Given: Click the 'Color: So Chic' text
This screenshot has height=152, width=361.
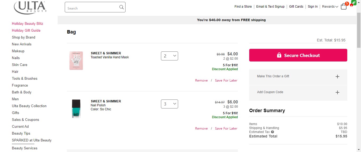Looking at the screenshot, I should 101,109.
